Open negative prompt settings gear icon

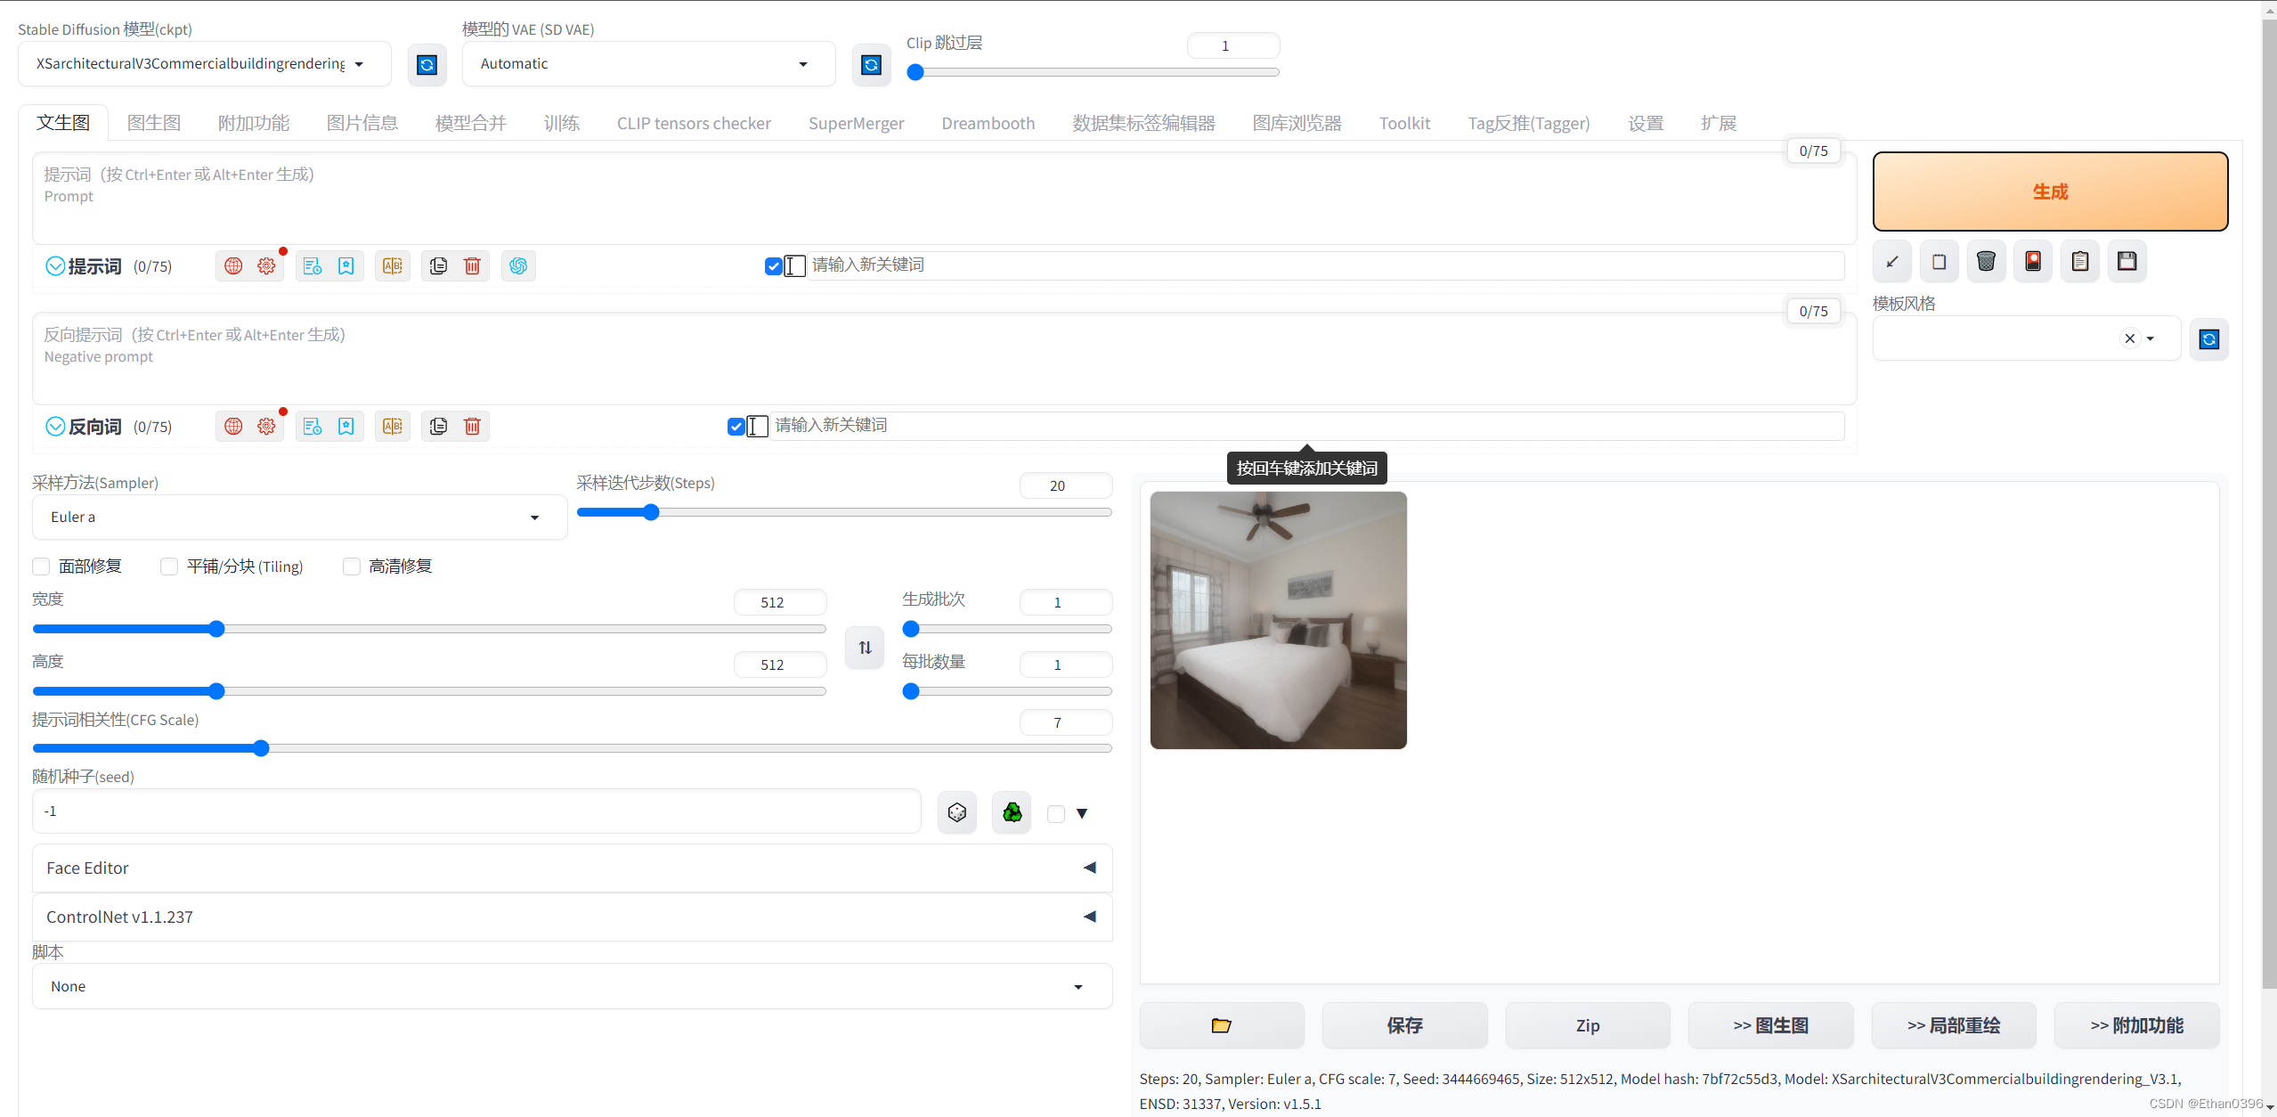point(266,426)
